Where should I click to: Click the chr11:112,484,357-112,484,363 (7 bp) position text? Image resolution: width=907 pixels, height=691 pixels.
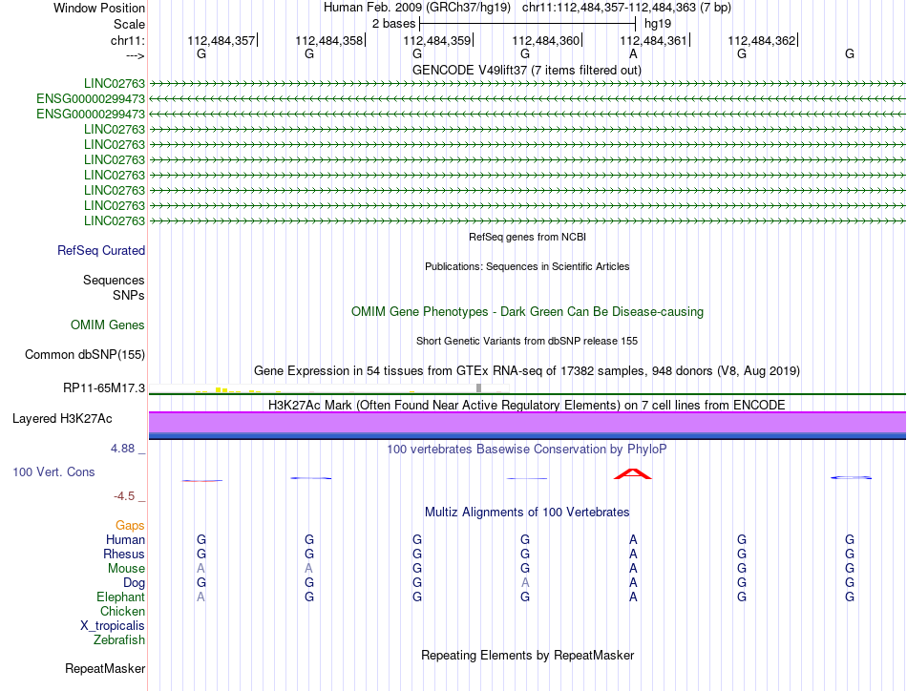pyautogui.click(x=626, y=8)
